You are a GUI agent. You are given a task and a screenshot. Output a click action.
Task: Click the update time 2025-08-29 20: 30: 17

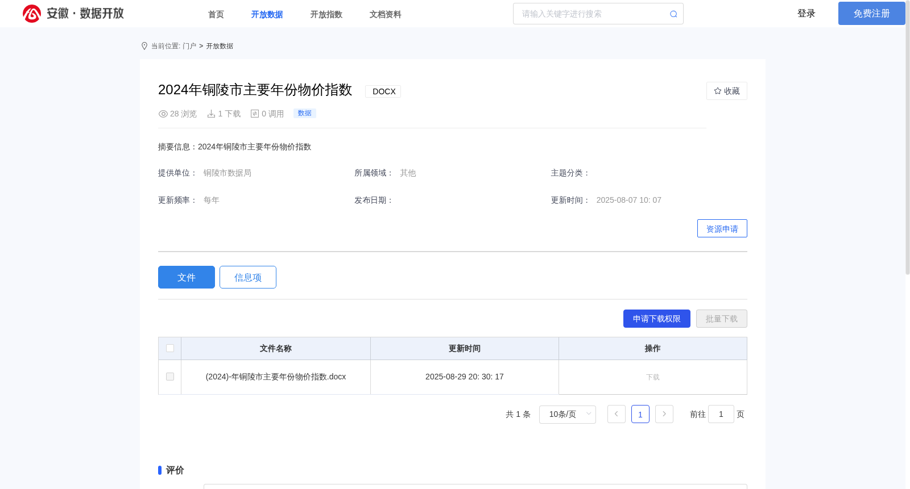click(465, 377)
